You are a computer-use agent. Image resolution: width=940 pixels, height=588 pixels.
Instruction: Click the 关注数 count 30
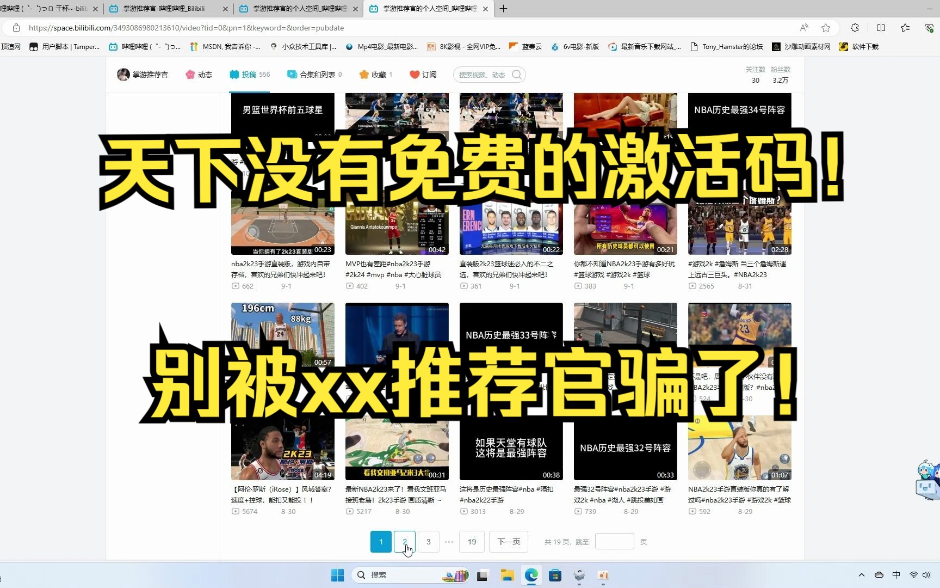click(x=756, y=80)
